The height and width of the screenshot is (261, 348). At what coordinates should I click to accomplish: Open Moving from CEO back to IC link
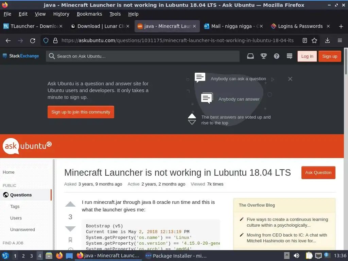pos(287,238)
